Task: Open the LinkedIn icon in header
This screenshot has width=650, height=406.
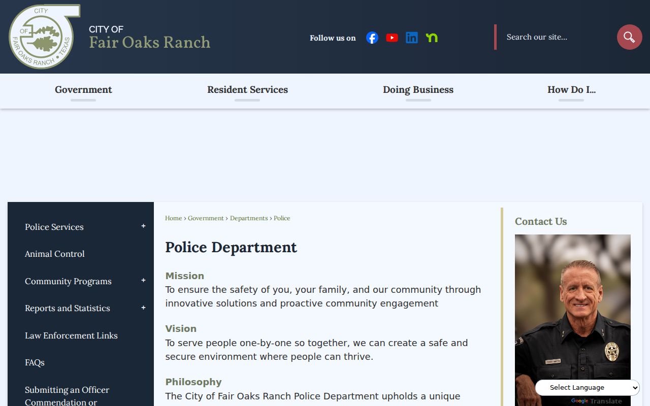Action: click(x=412, y=38)
